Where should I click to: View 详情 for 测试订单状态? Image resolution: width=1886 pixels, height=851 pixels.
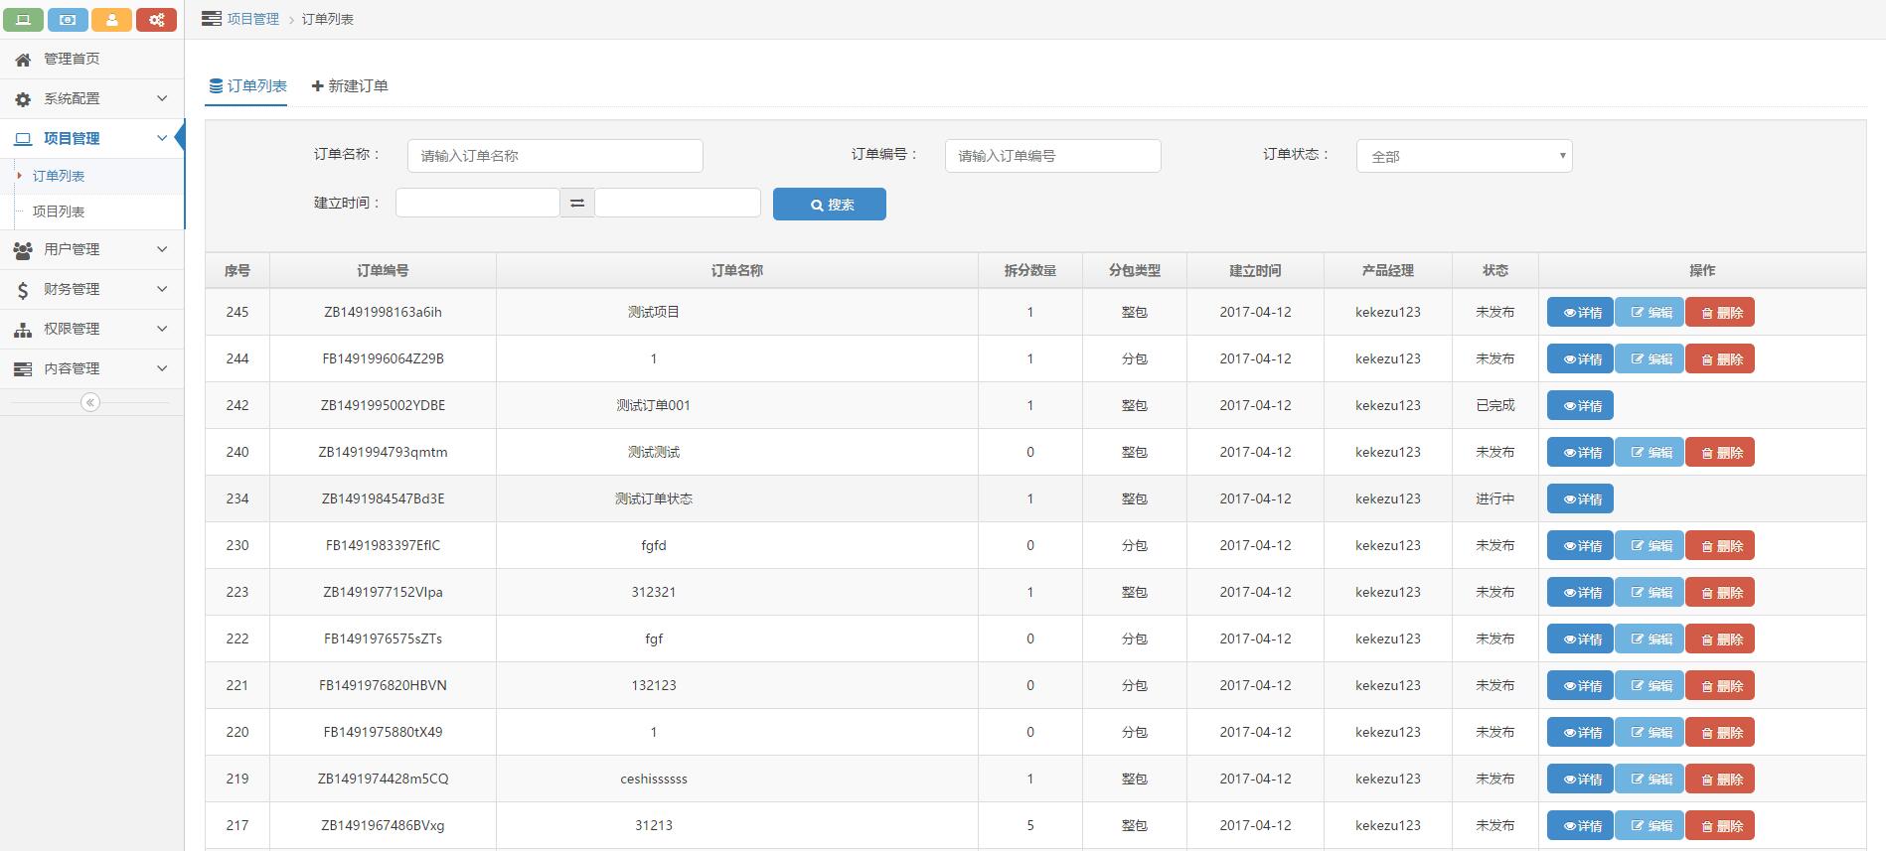coord(1580,499)
